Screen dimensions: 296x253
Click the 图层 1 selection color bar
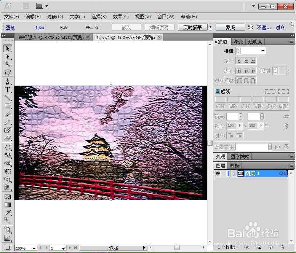(x=229, y=173)
